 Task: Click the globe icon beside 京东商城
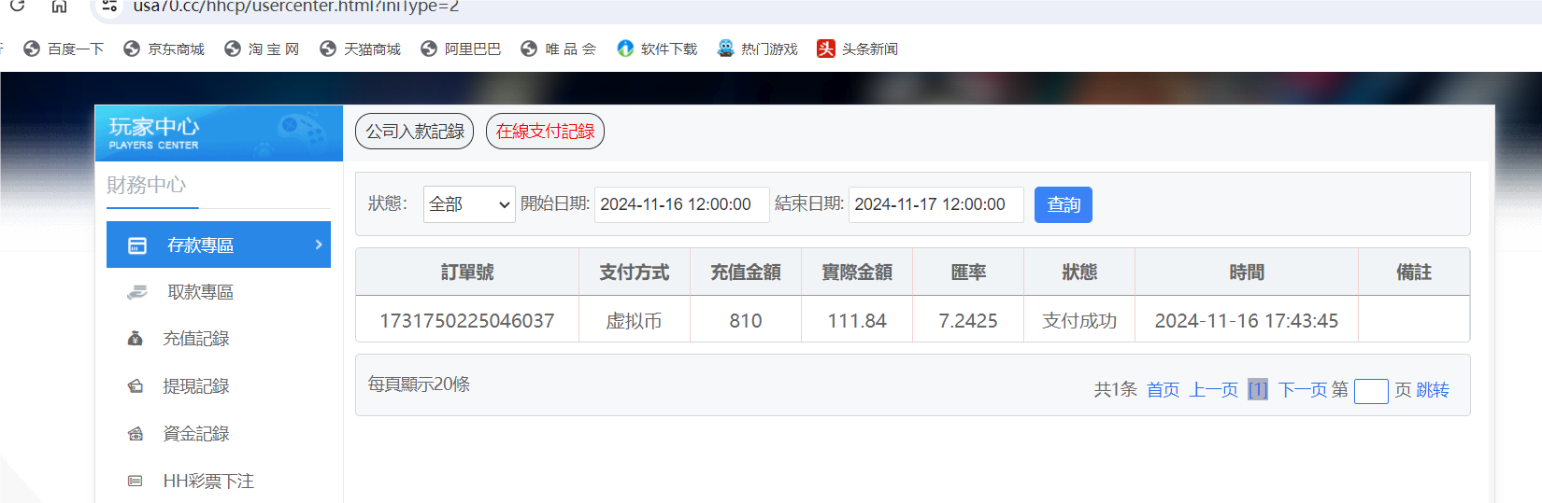click(132, 49)
